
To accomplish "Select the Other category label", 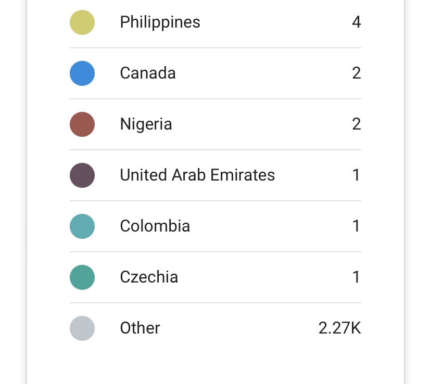I will click(140, 328).
